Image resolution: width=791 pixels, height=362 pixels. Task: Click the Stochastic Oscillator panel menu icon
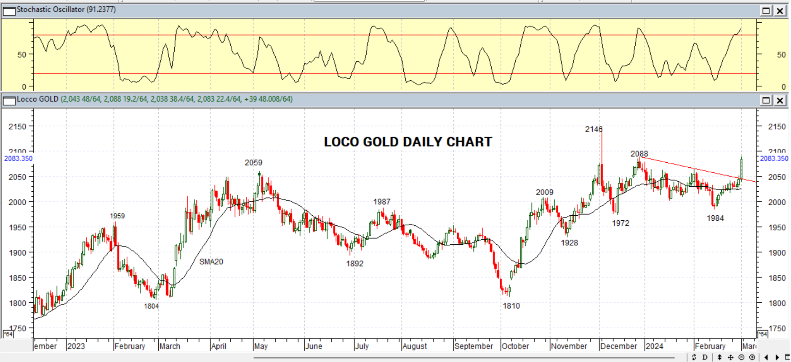pyautogui.click(x=9, y=11)
